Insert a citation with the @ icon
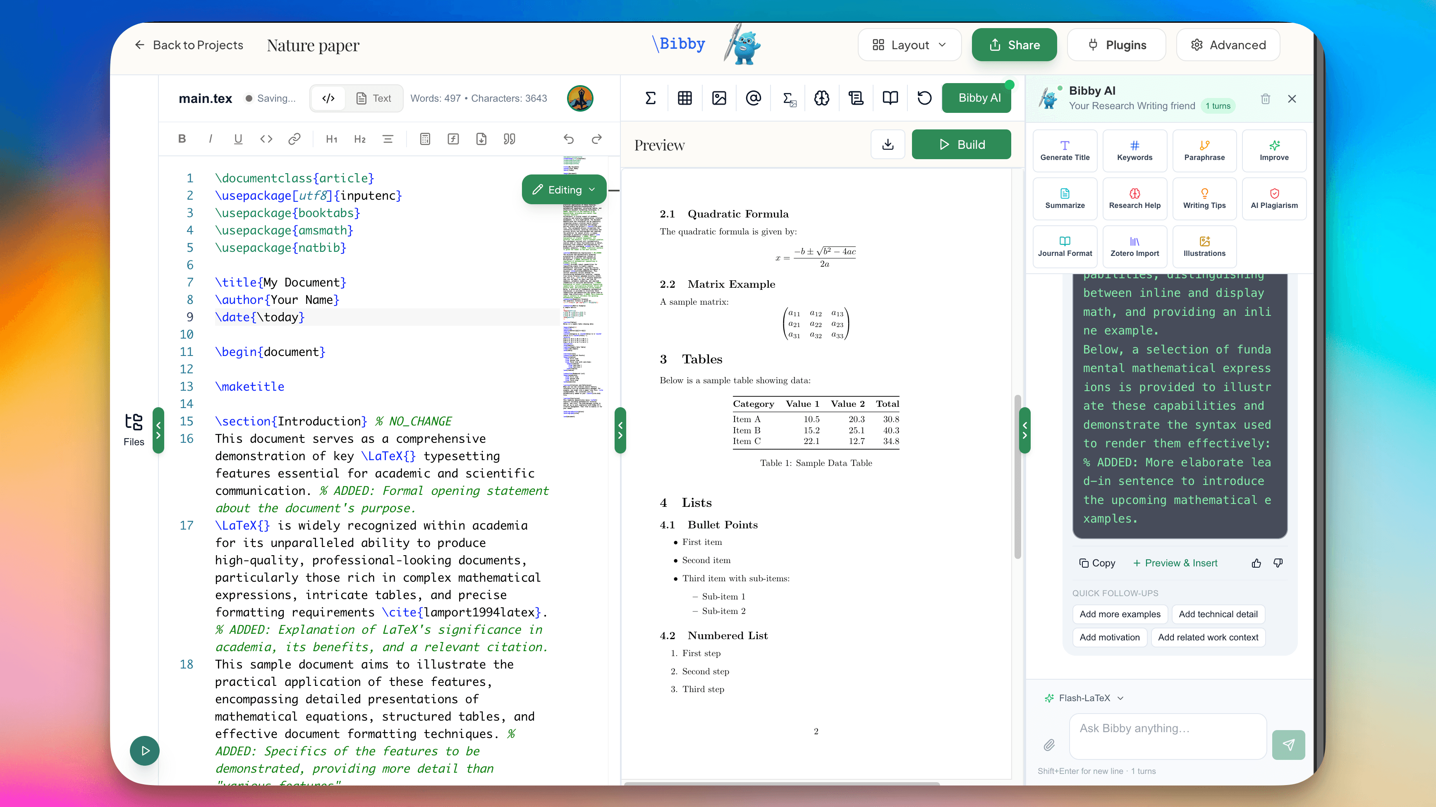 [754, 98]
